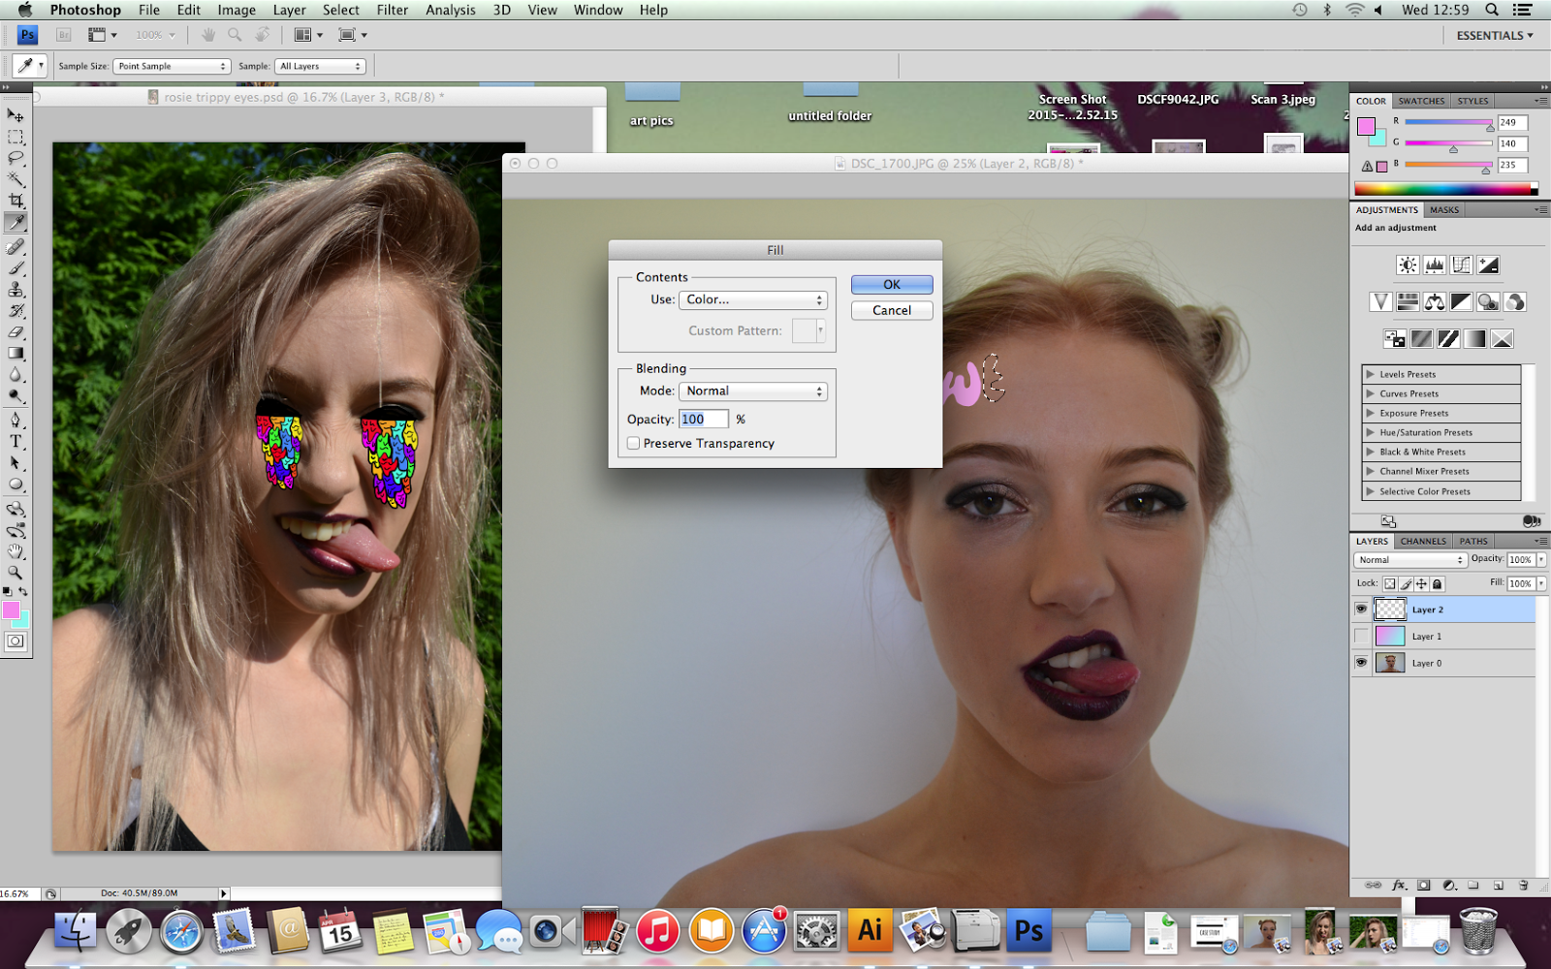Open the Use contents dropdown

(x=753, y=300)
